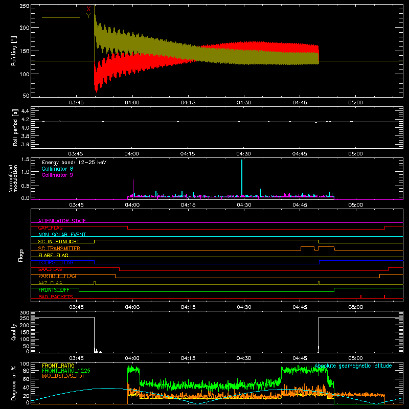
Task: Click the GAP_FLAG label
Action: [x=50, y=228]
